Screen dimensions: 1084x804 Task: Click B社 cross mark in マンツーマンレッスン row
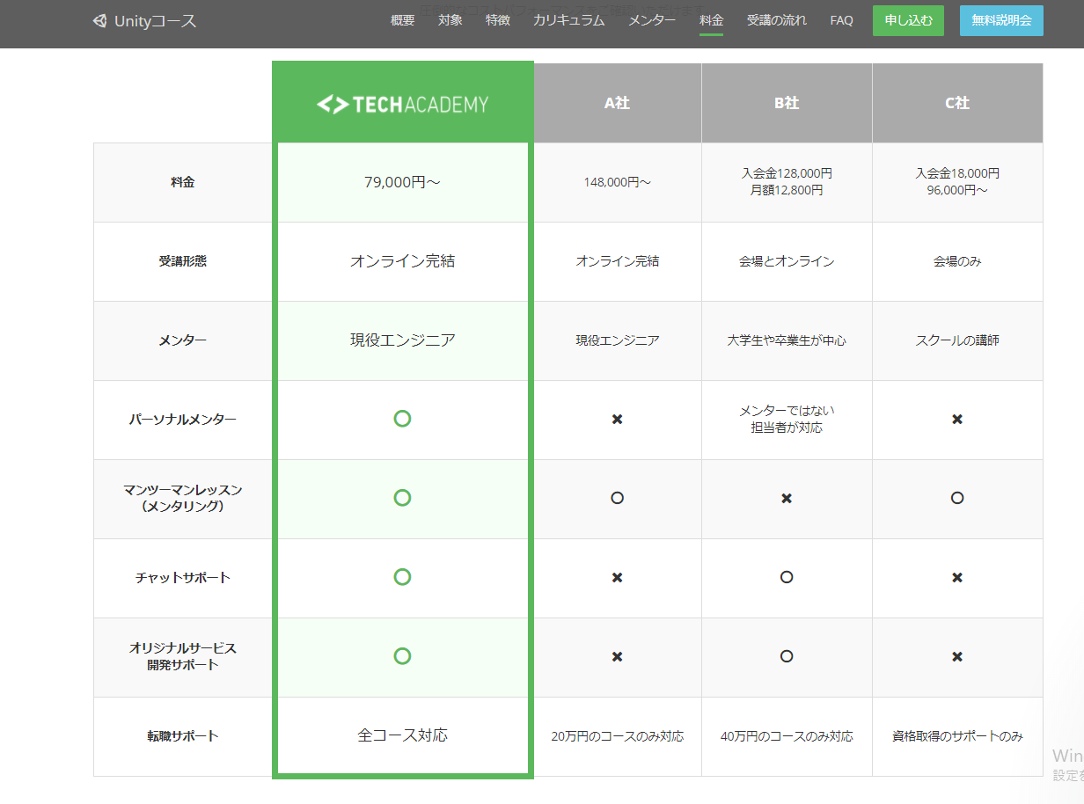787,499
